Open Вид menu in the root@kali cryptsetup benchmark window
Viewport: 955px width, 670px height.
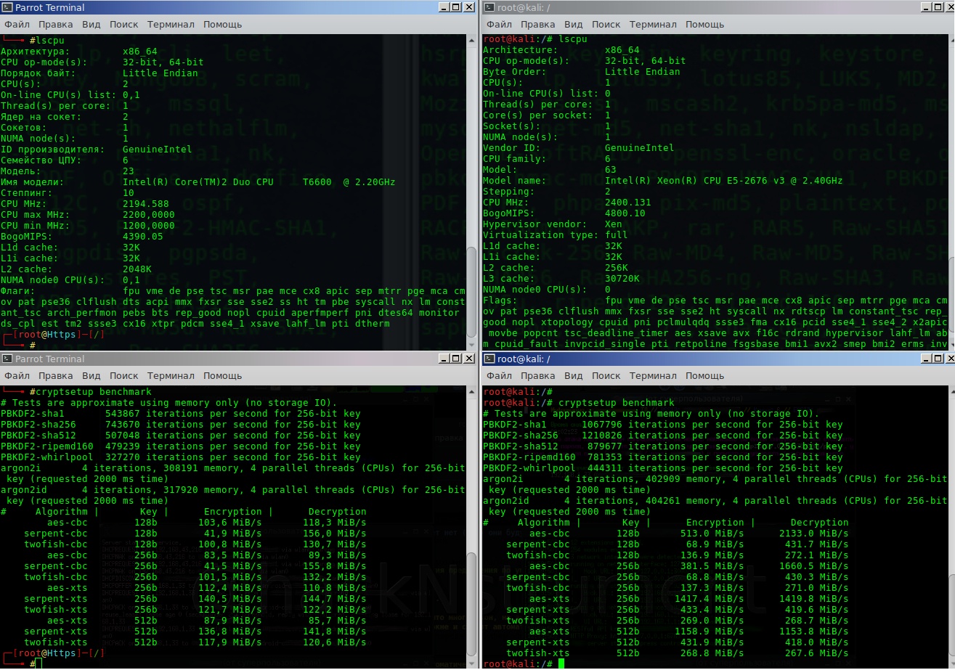(x=574, y=376)
